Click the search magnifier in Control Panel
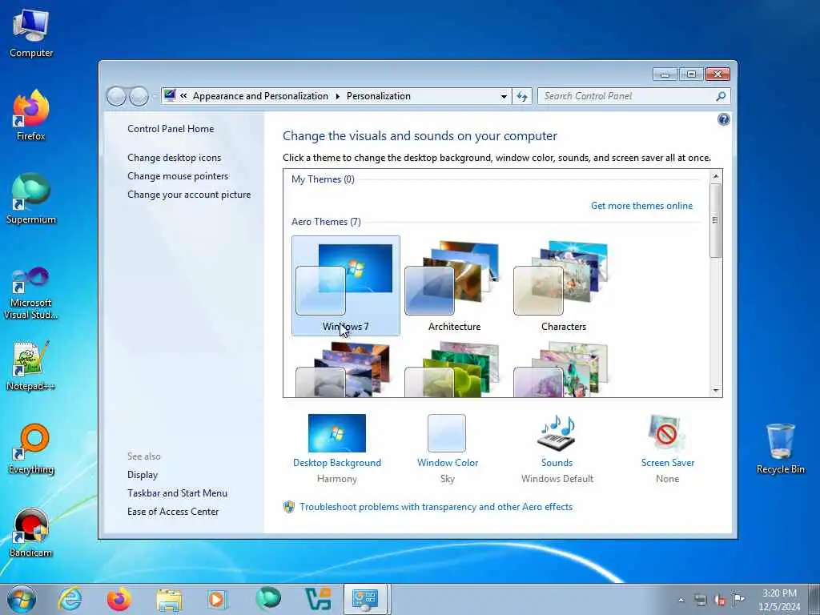The width and height of the screenshot is (820, 615). click(x=721, y=96)
